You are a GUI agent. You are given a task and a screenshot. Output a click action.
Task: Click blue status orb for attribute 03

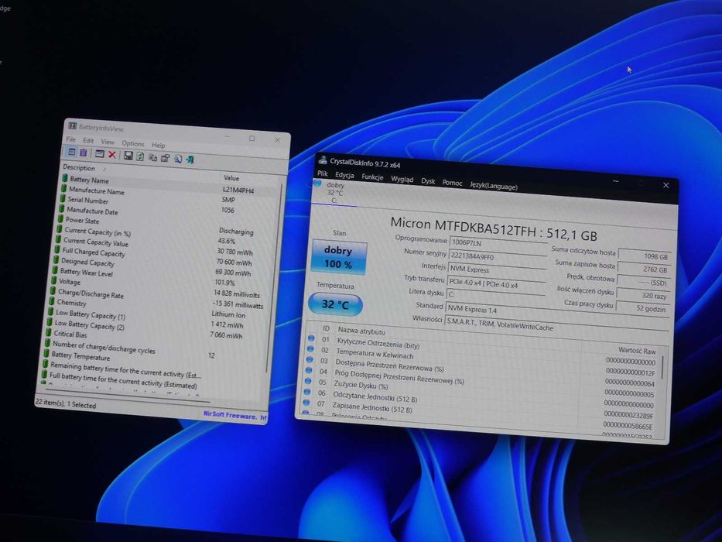click(310, 359)
